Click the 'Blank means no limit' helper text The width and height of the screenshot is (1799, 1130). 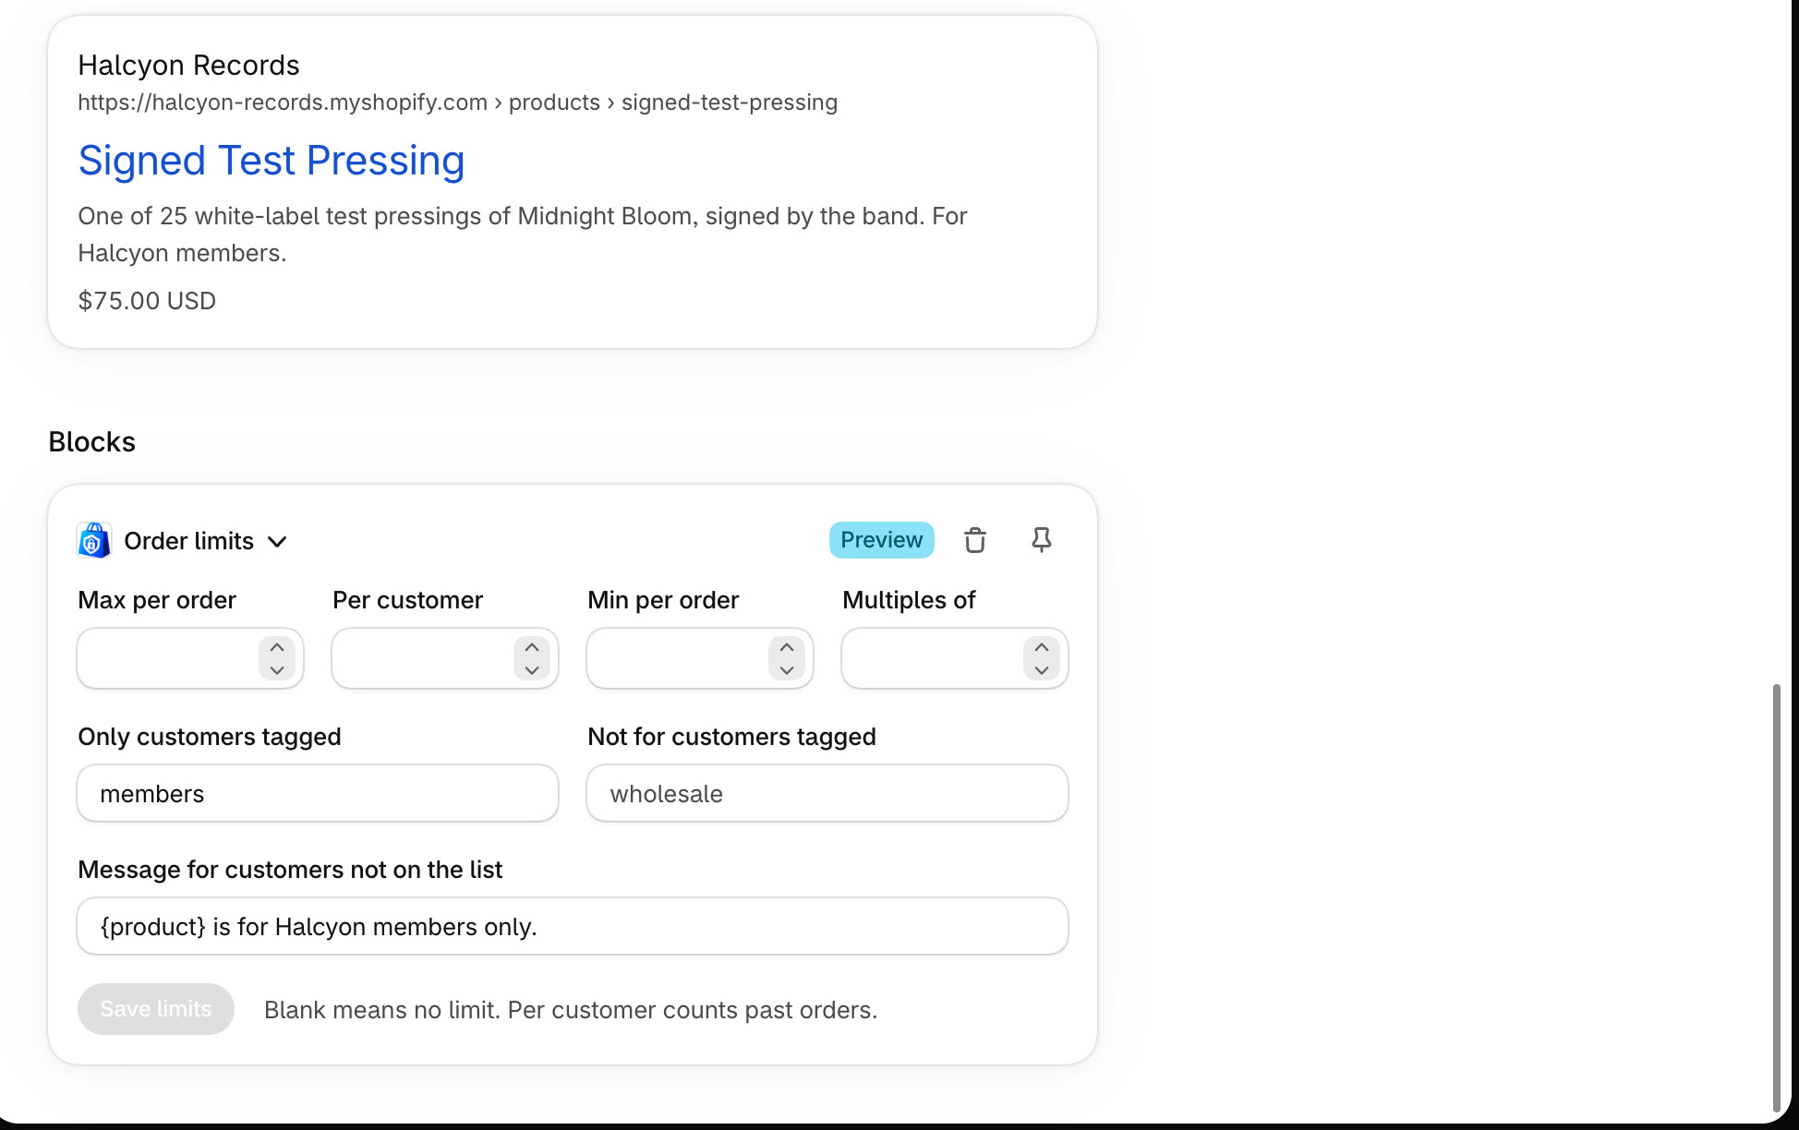tap(571, 1010)
